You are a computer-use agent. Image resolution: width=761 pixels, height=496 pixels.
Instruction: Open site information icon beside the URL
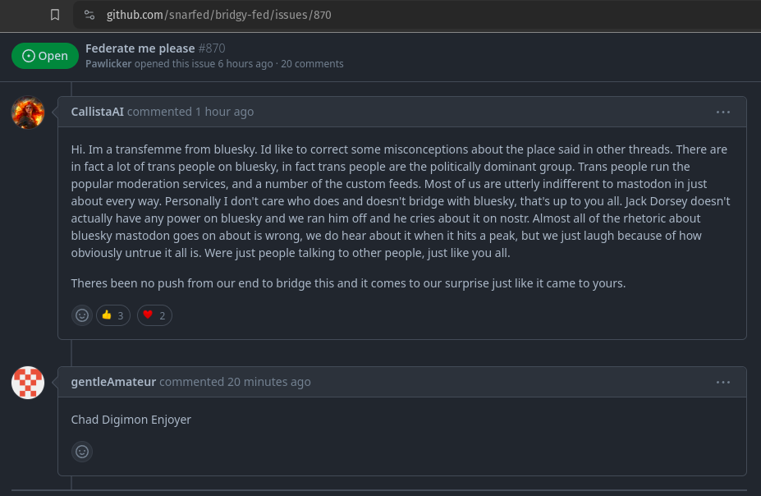tap(90, 15)
